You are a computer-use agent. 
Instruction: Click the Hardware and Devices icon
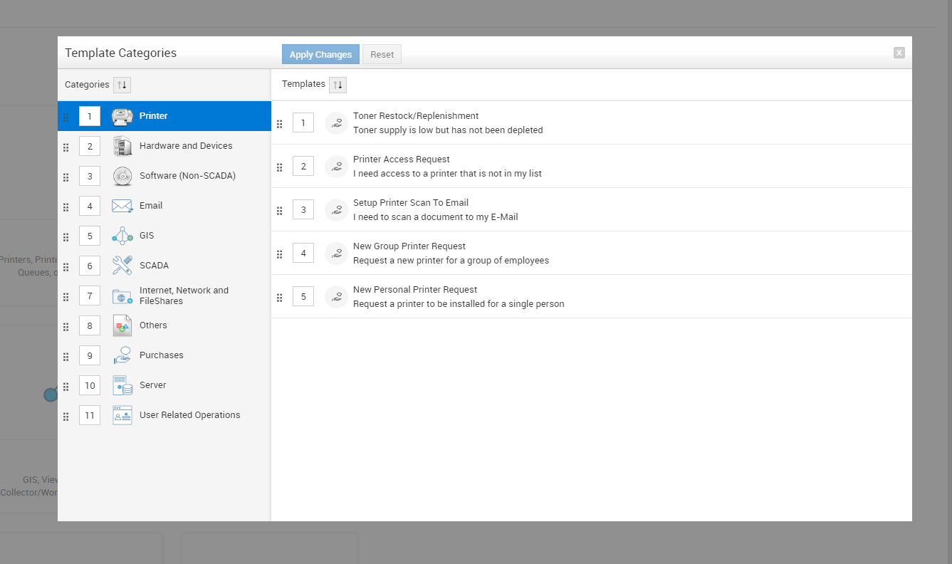(122, 146)
